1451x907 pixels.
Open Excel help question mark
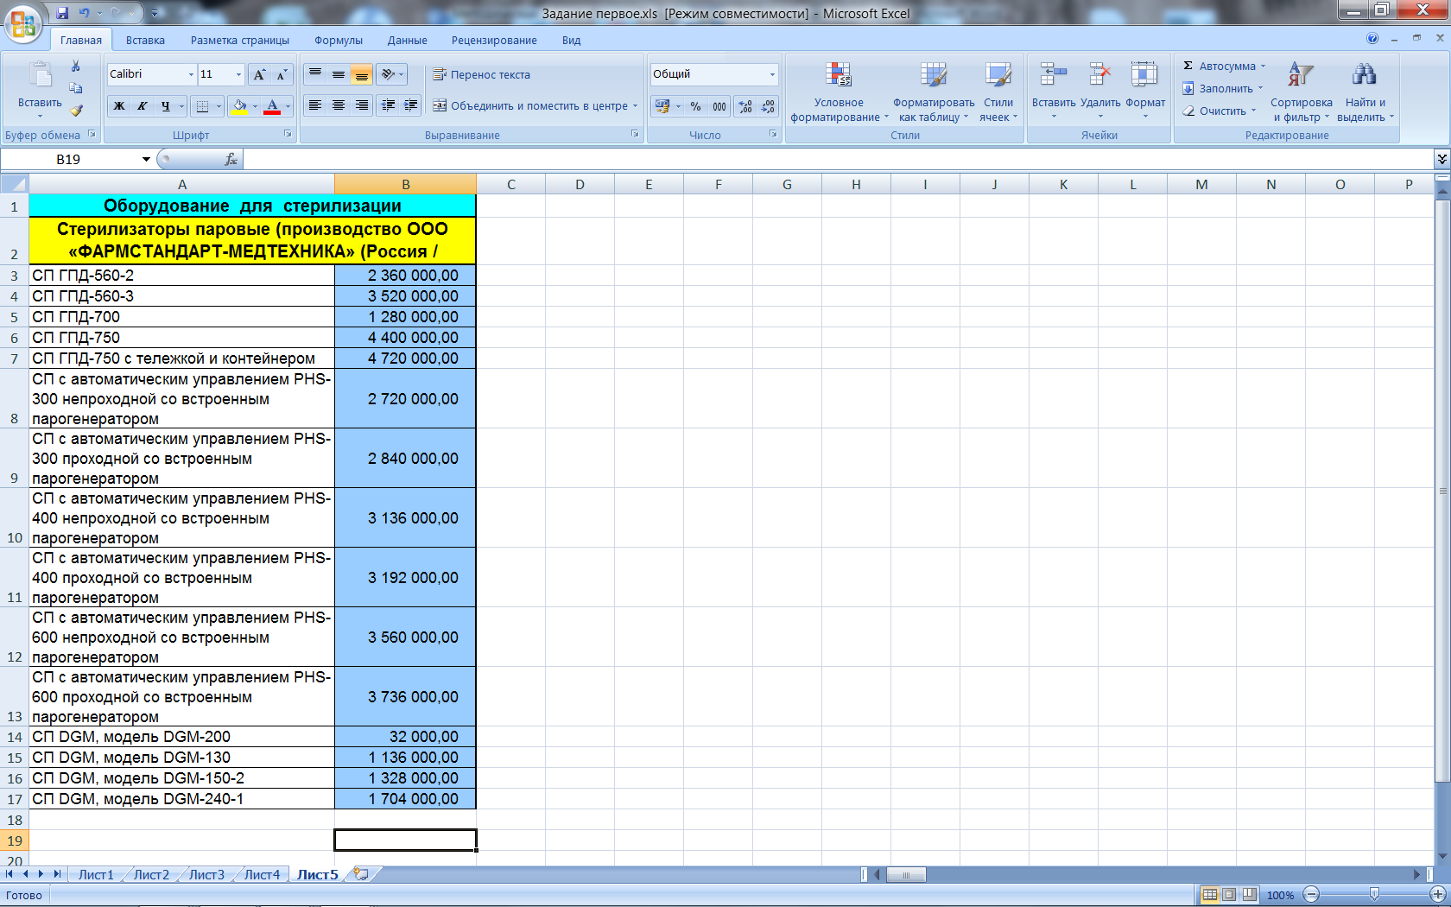click(1372, 39)
